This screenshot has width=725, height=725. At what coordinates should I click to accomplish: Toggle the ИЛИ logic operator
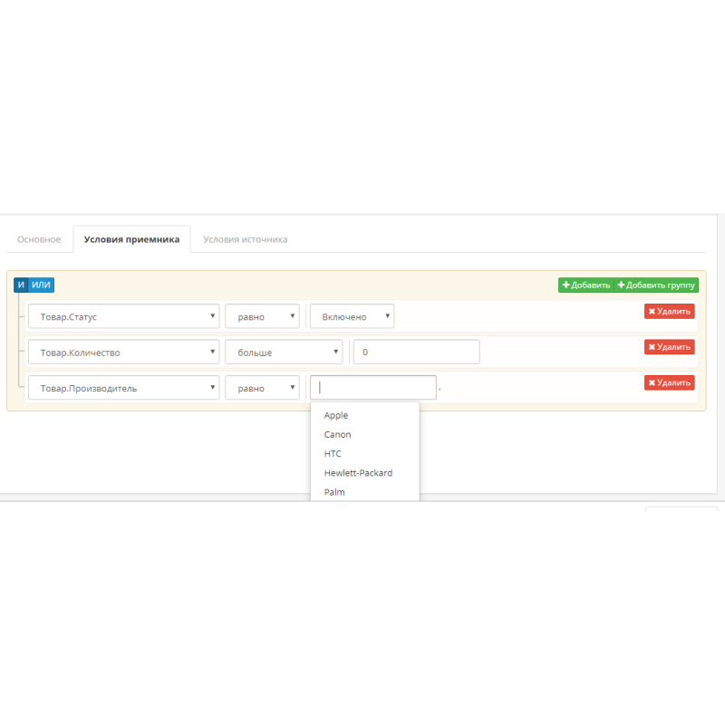39,285
